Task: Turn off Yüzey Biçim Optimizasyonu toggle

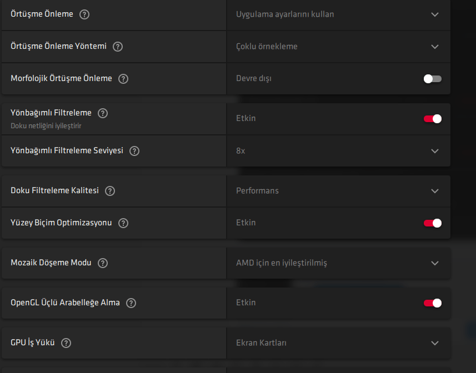Action: 432,223
